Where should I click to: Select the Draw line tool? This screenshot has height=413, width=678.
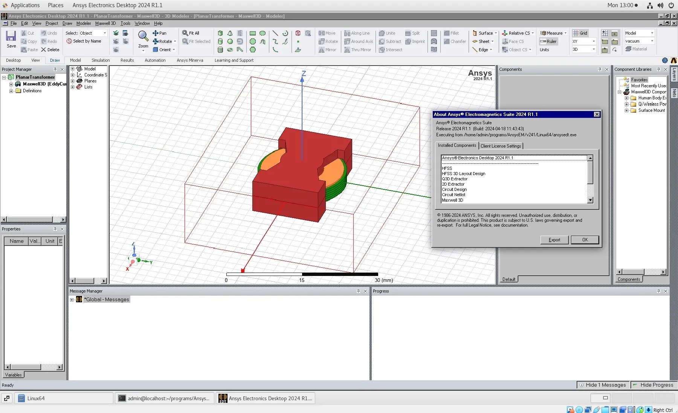[275, 33]
